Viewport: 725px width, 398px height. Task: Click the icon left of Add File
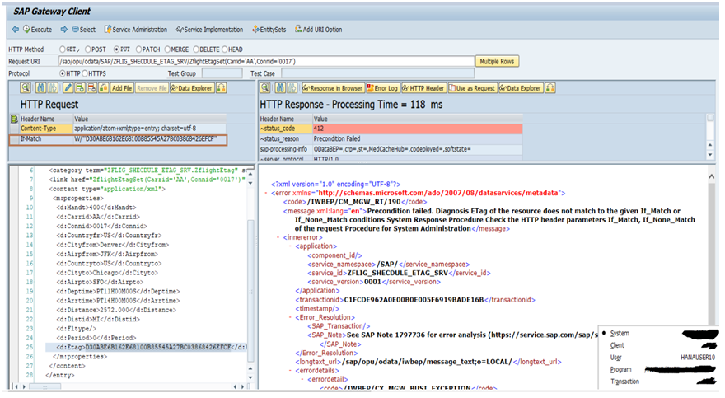coord(103,88)
